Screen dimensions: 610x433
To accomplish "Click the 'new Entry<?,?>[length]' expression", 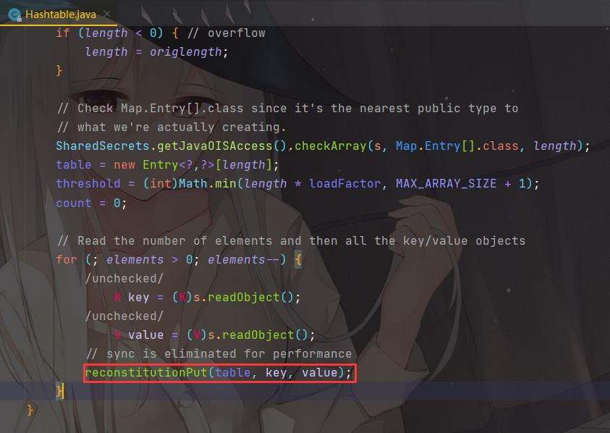I will [x=193, y=164].
